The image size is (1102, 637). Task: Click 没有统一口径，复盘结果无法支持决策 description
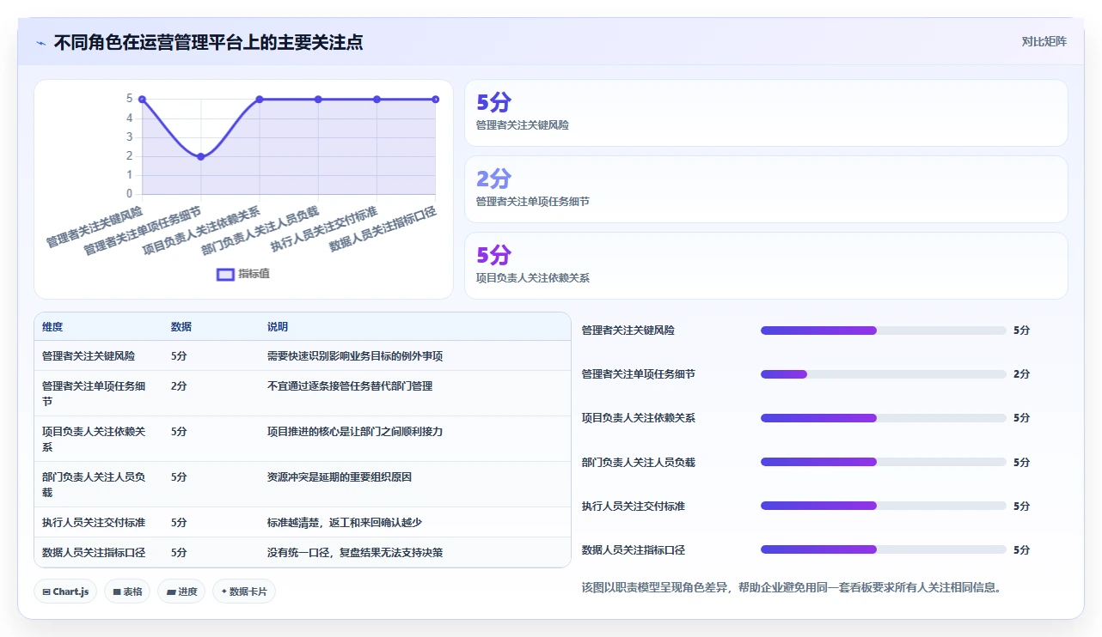(355, 552)
